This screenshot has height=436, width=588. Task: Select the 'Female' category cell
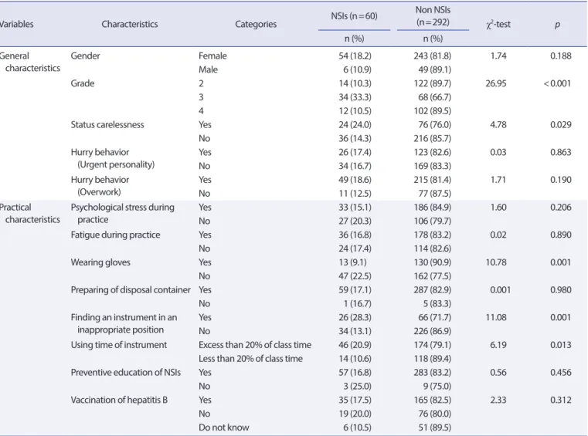point(212,56)
